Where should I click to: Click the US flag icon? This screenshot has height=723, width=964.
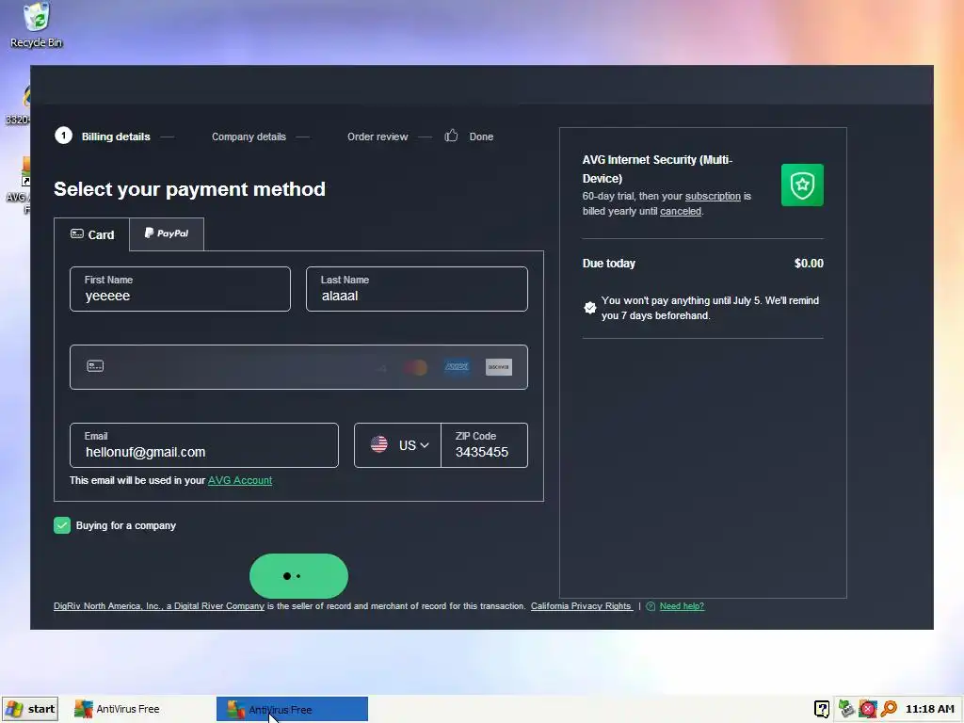[379, 444]
